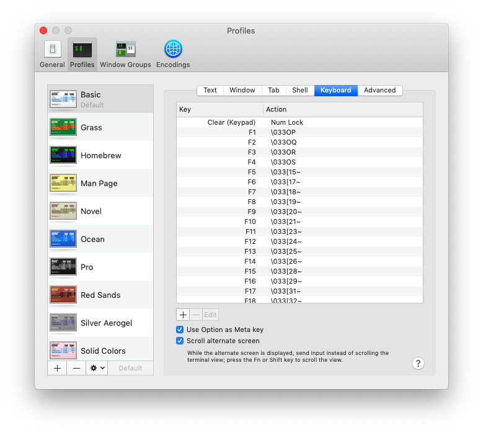The width and height of the screenshot is (483, 435).
Task: Add a new profile with plus button
Action: point(57,368)
